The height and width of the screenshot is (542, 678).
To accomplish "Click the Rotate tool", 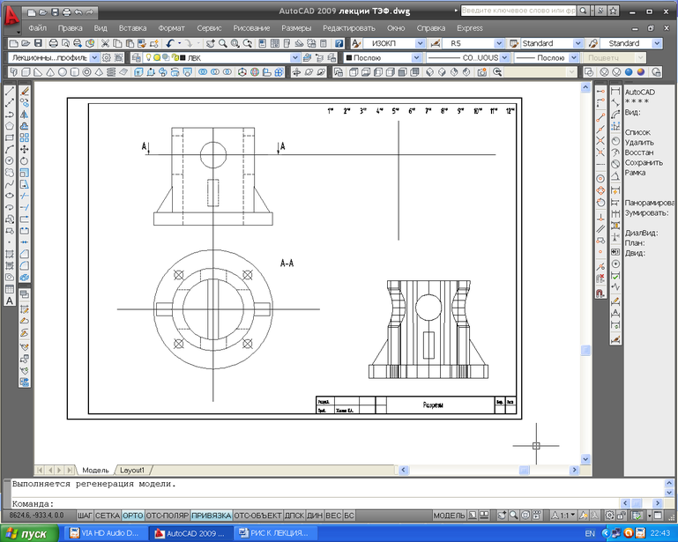I will [25, 161].
